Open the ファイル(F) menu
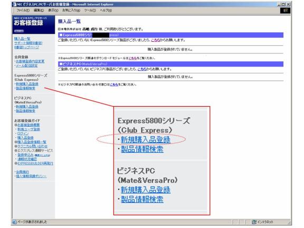 [x=23, y=10]
